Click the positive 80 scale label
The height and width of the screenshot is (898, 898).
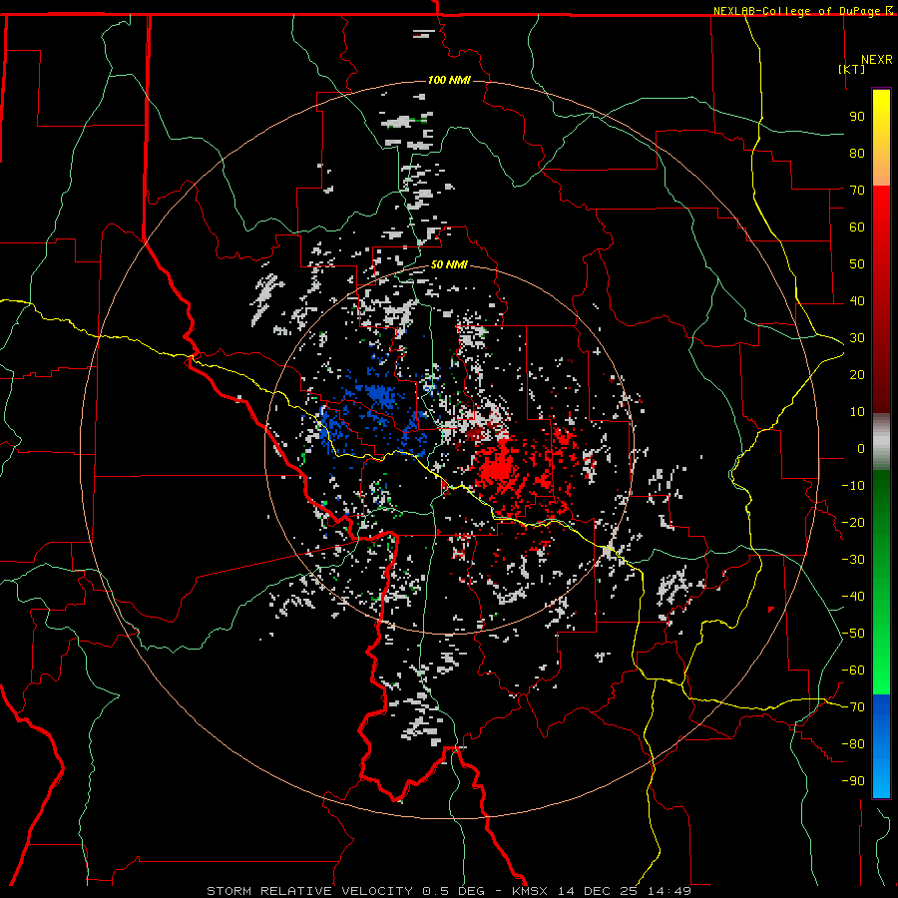pos(857,153)
